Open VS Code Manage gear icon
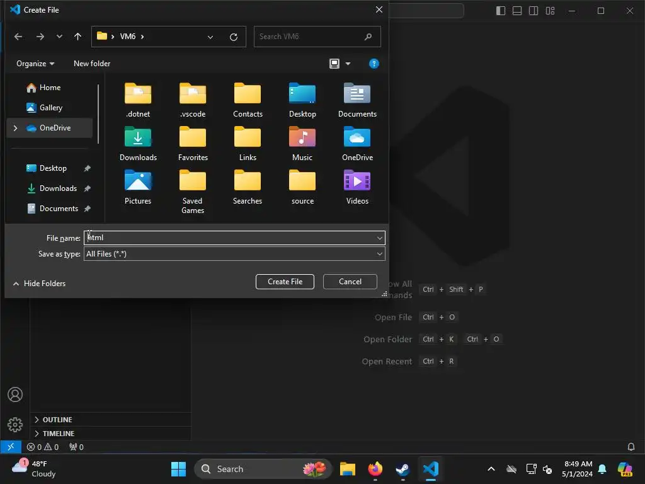The image size is (645, 484). (x=15, y=424)
